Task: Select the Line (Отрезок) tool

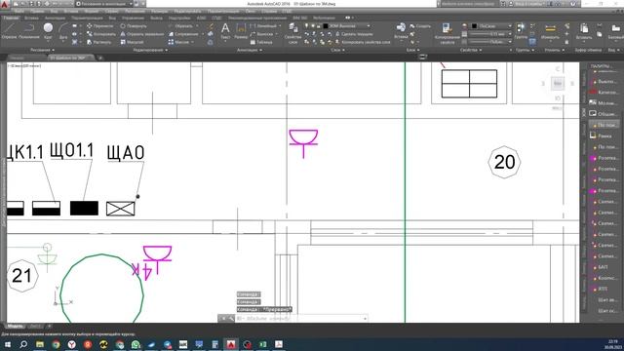Action: pos(9,31)
